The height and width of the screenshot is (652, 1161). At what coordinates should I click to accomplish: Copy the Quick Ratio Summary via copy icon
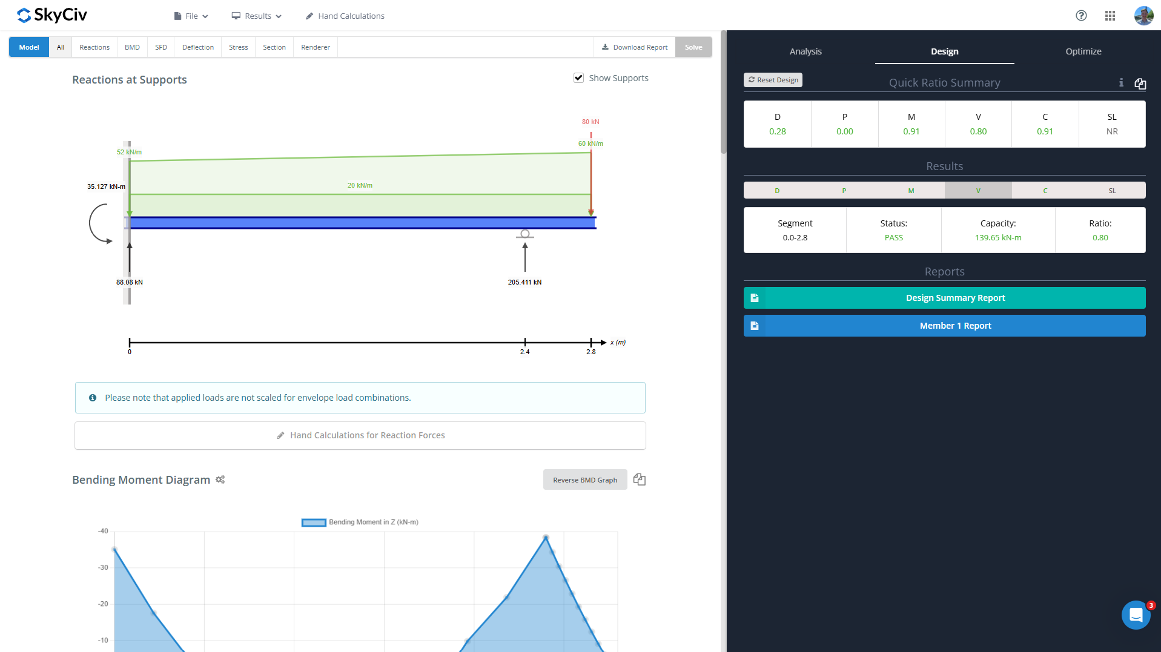coord(1140,84)
